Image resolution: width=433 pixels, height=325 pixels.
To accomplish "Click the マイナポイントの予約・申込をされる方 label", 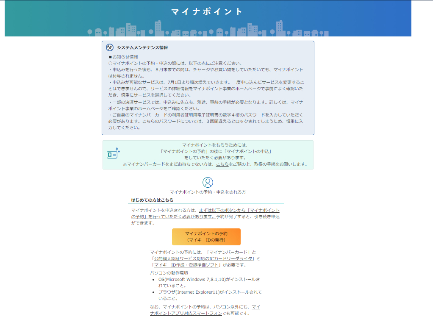I will (208, 192).
